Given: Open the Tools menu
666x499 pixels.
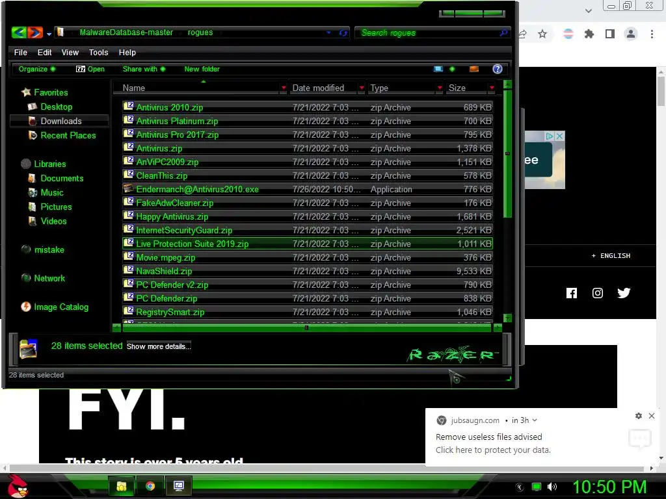Looking at the screenshot, I should [99, 52].
